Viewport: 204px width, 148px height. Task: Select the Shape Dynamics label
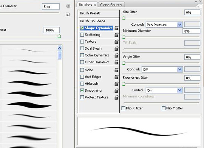coord(99,28)
